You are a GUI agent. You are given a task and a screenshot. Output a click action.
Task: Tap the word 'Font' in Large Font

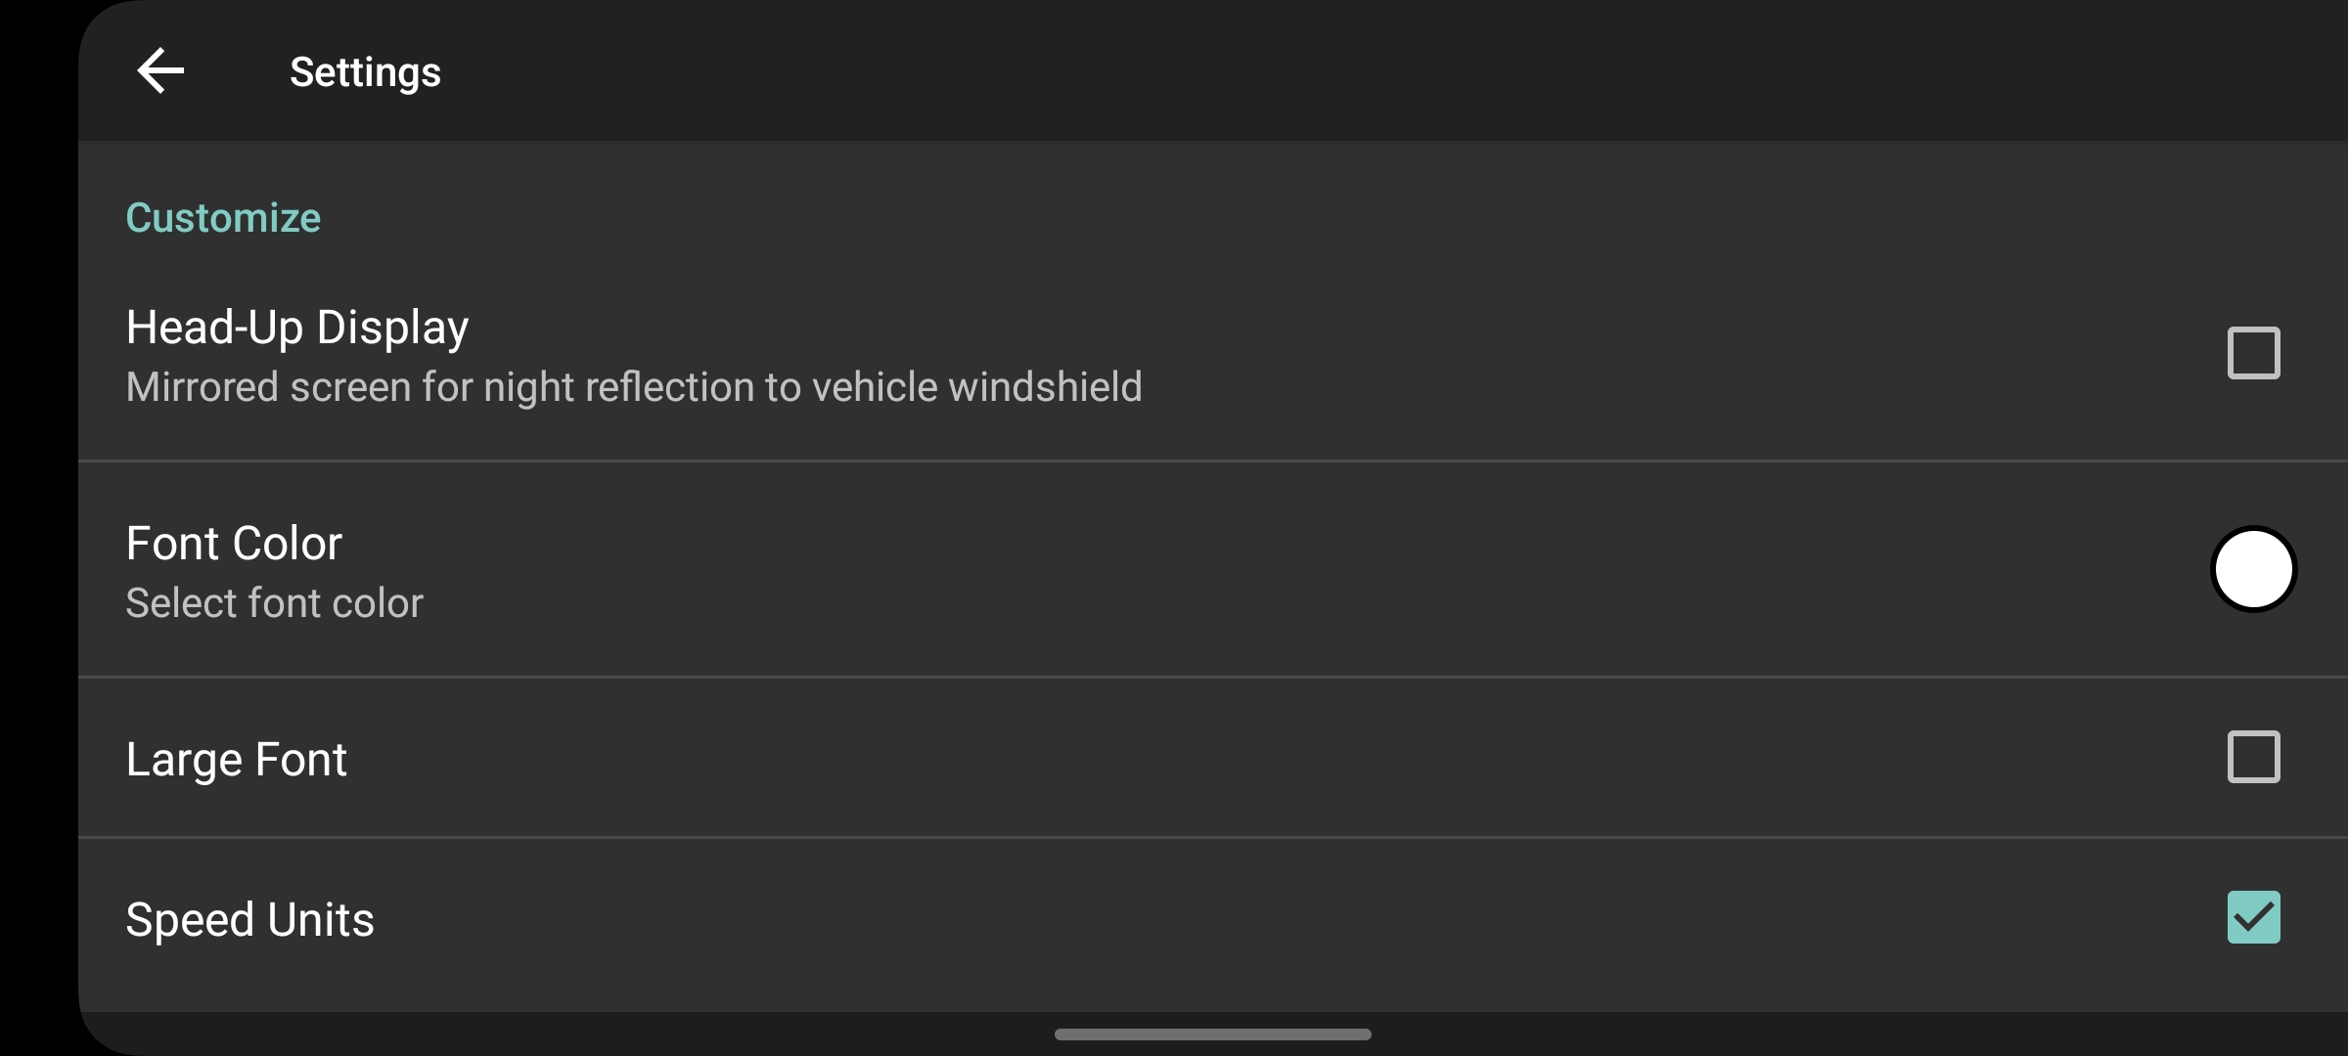click(300, 760)
